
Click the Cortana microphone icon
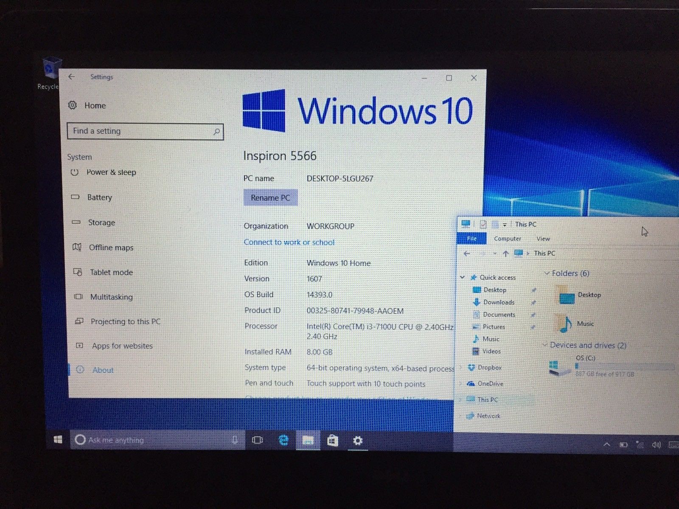point(235,440)
